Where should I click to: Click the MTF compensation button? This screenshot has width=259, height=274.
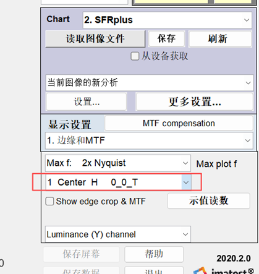pyautogui.click(x=179, y=123)
